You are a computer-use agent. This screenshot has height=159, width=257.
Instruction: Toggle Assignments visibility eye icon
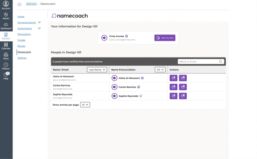pyautogui.click(x=39, y=28)
